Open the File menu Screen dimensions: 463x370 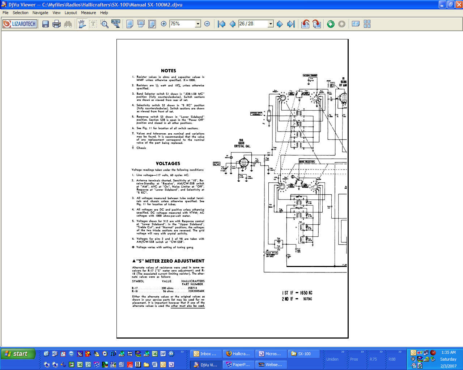[x=5, y=13]
